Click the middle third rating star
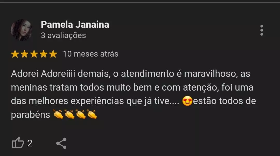 tap(34, 54)
